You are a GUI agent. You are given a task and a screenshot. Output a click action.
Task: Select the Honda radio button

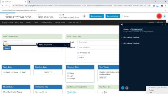click(x=12, y=72)
